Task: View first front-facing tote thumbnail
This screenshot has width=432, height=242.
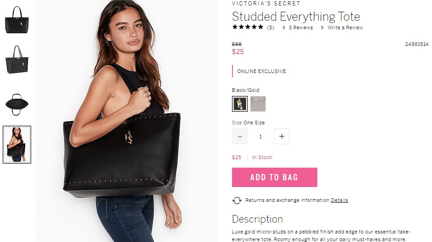Action: click(x=17, y=20)
